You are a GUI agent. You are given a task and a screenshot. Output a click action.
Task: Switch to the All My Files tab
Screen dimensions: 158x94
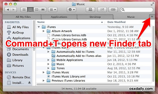pyautogui.click(x=23, y=17)
